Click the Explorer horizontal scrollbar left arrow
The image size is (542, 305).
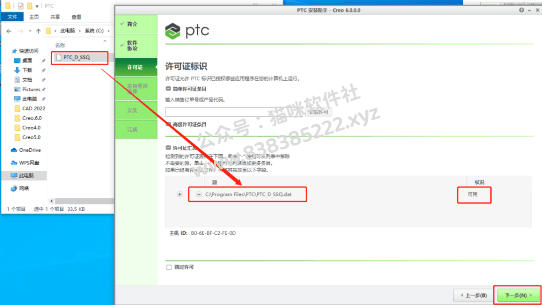point(52,201)
